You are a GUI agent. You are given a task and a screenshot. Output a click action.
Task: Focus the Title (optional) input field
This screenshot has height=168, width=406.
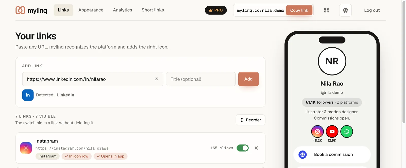click(201, 79)
